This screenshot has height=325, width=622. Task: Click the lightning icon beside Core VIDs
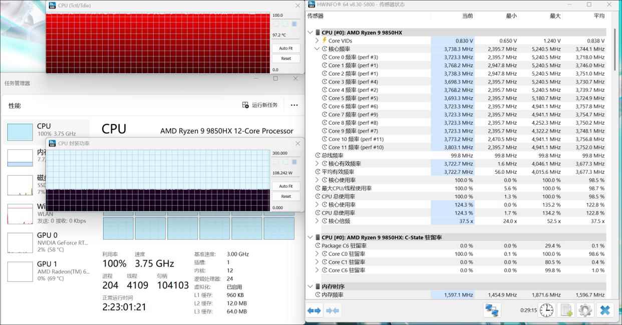pos(325,41)
